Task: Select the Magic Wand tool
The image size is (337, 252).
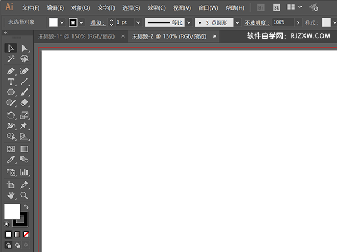Action: point(11,59)
